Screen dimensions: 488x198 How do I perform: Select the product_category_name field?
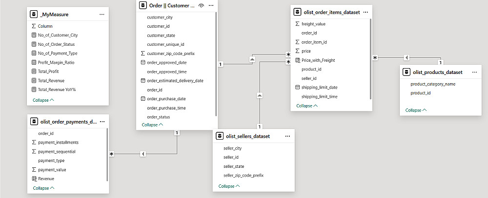pyautogui.click(x=433, y=84)
